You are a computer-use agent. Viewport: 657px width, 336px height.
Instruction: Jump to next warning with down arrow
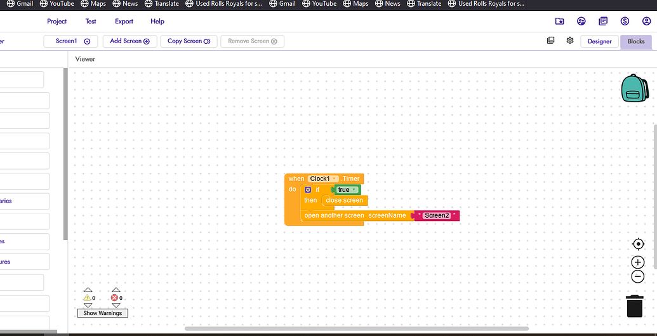pos(88,306)
